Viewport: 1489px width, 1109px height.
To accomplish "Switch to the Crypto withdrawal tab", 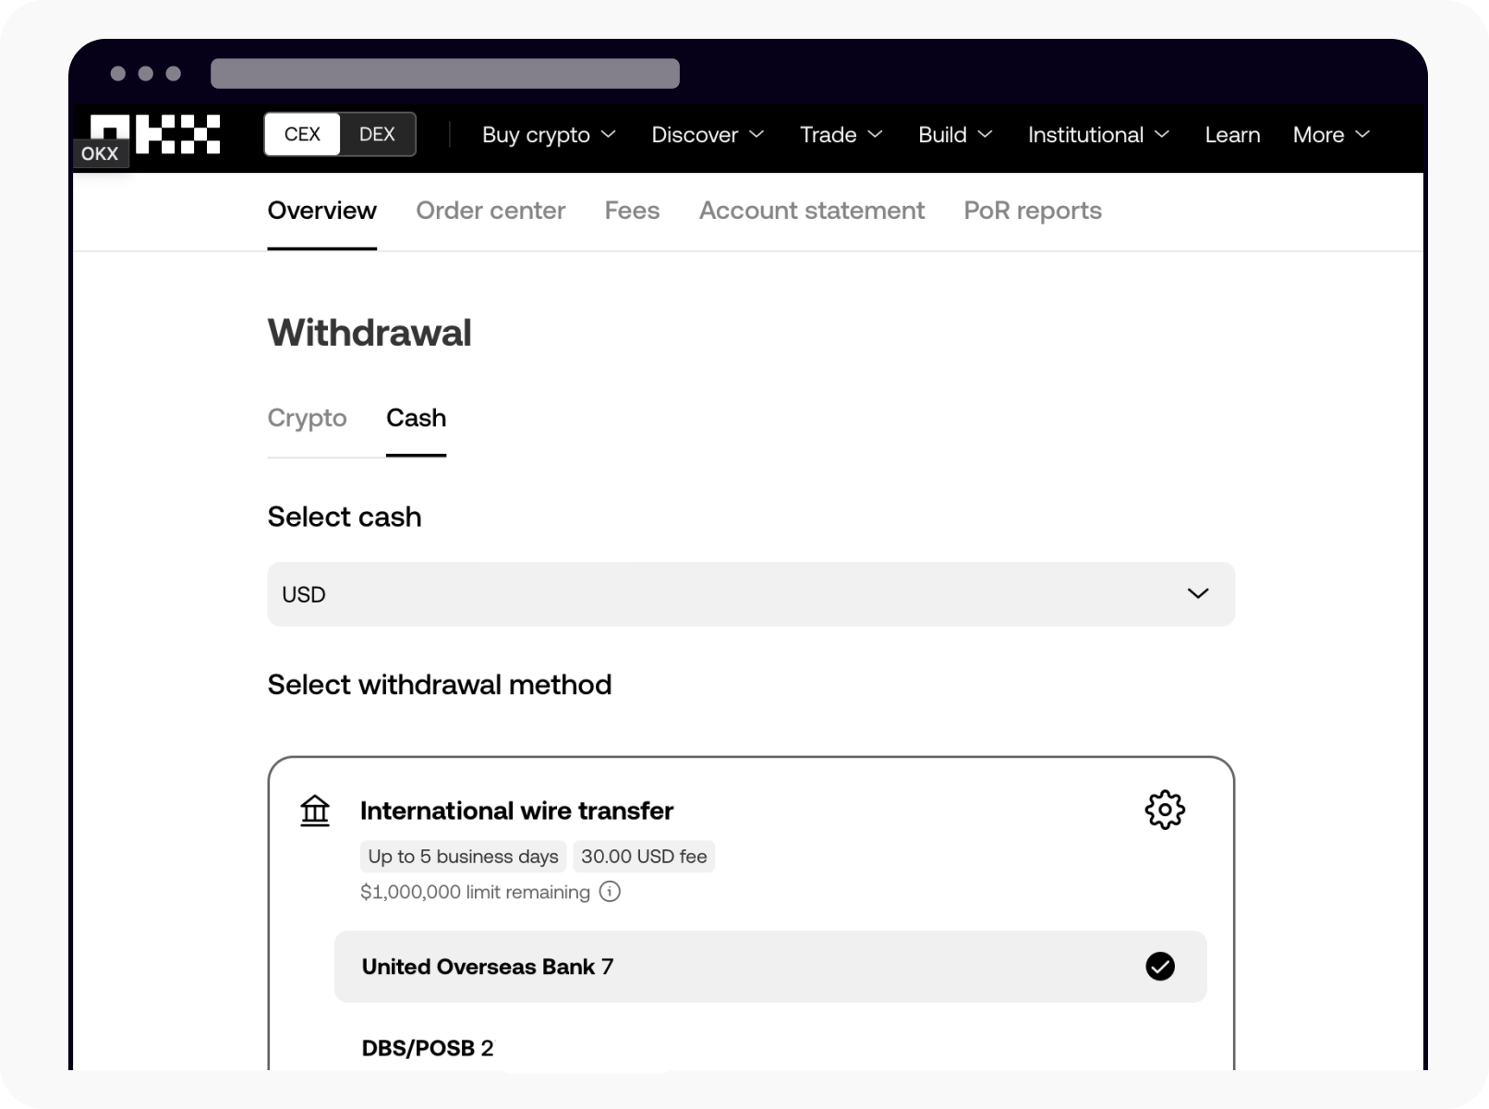I will (308, 418).
